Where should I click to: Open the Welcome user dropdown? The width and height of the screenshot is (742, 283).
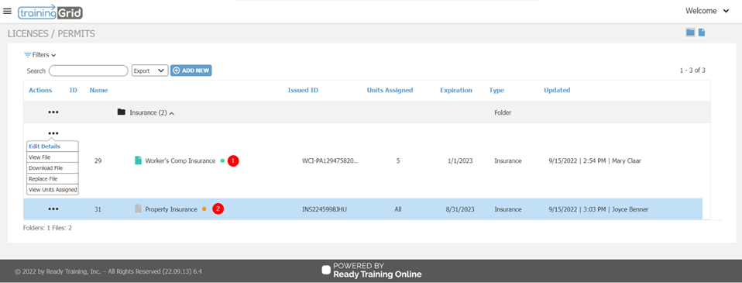tap(707, 11)
